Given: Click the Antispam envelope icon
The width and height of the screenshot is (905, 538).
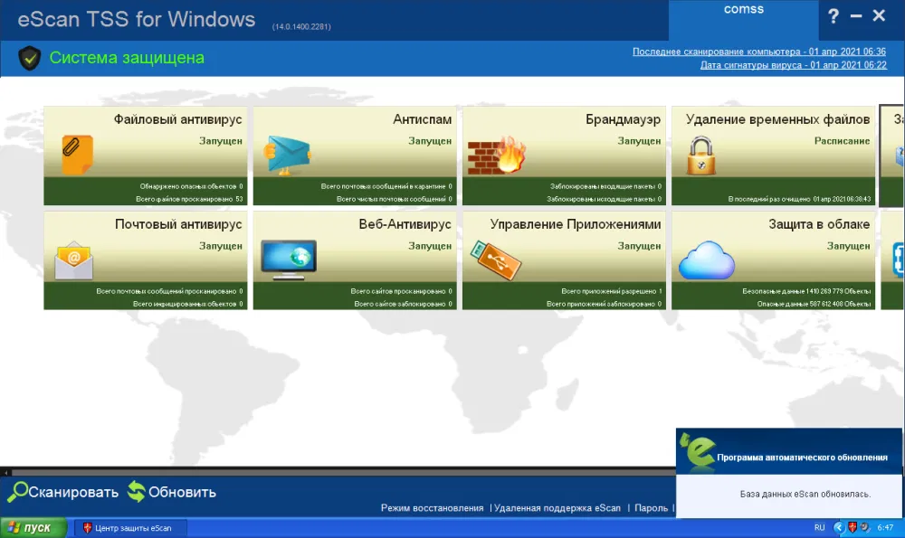Looking at the screenshot, I should coord(288,156).
